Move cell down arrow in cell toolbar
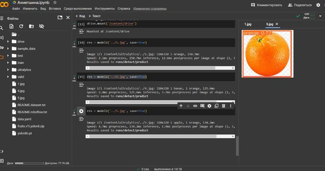 point(188,106)
